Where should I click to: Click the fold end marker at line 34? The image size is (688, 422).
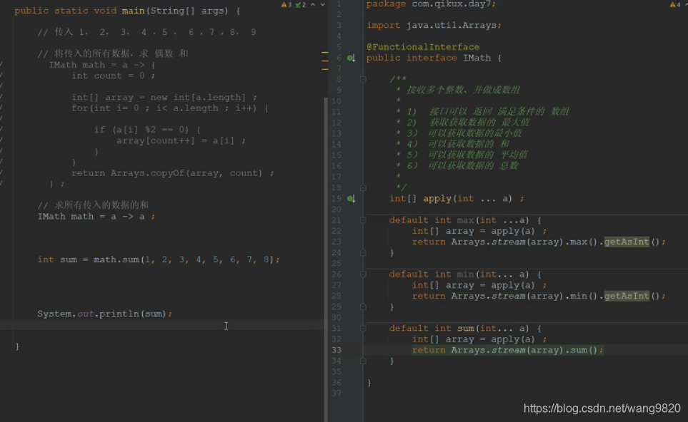(x=363, y=361)
